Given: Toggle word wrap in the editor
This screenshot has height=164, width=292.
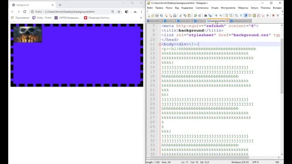Looking at the screenshot, I should point(236,15).
